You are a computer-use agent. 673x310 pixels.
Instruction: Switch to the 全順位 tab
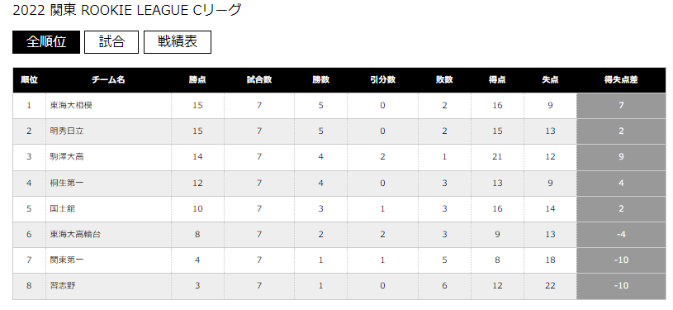46,42
